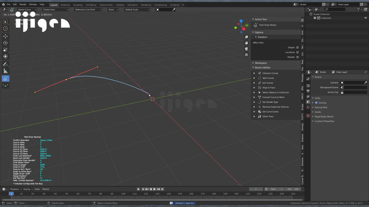The height and width of the screenshot is (207, 369).
Task: Select the Annotate tool
Action: [x=5, y=64]
